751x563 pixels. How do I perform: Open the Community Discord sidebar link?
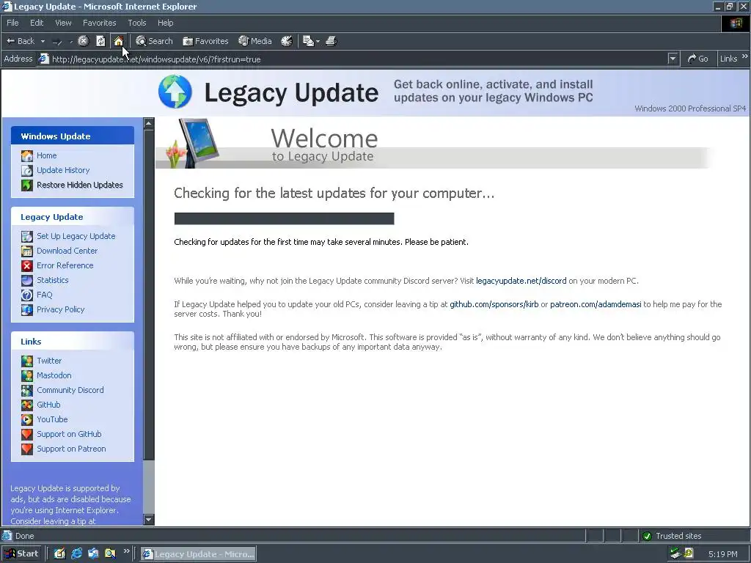pyautogui.click(x=70, y=390)
